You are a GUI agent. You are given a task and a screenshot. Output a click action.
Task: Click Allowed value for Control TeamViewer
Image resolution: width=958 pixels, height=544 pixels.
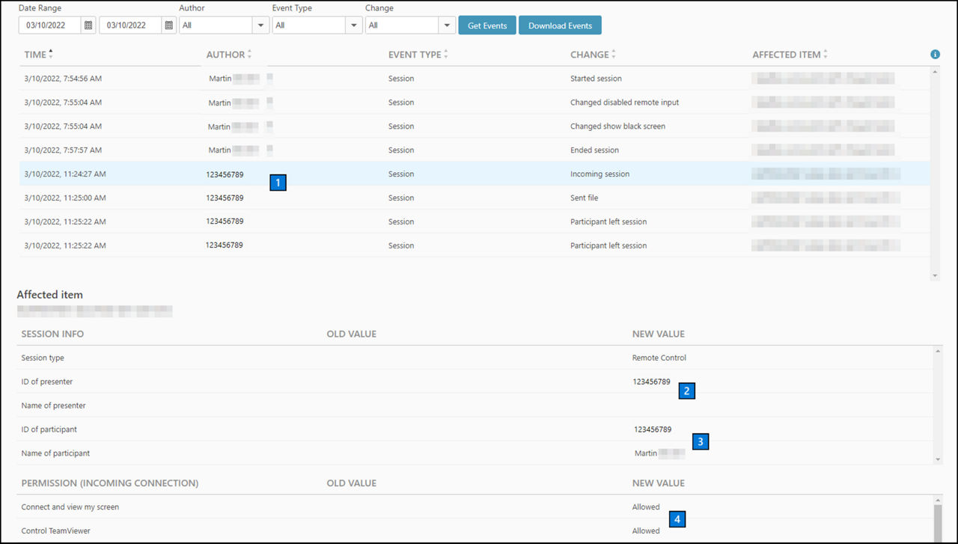(x=646, y=531)
